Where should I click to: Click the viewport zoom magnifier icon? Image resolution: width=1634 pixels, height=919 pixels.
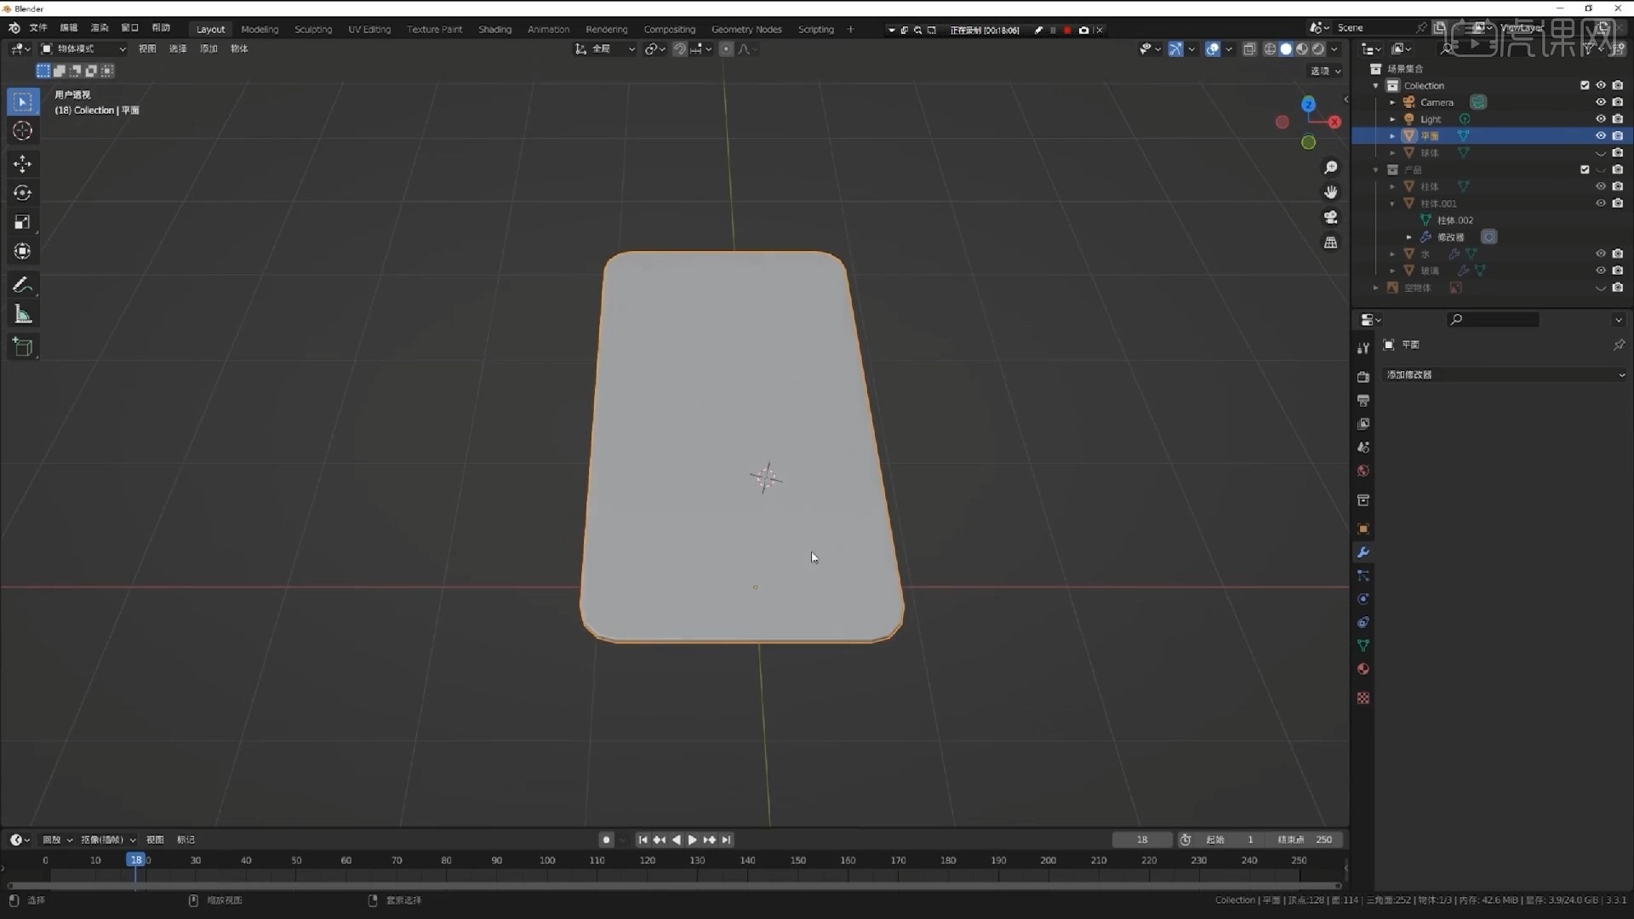(x=1331, y=168)
